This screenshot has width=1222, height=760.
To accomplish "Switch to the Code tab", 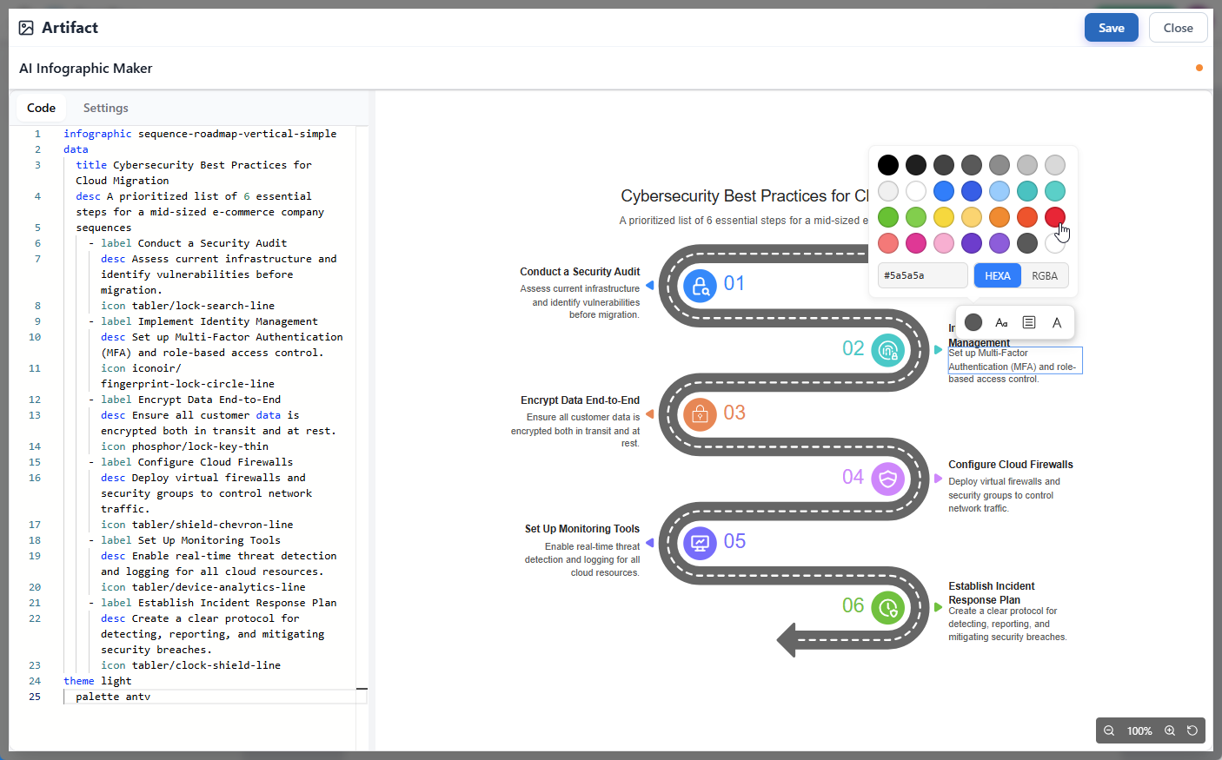I will 41,108.
